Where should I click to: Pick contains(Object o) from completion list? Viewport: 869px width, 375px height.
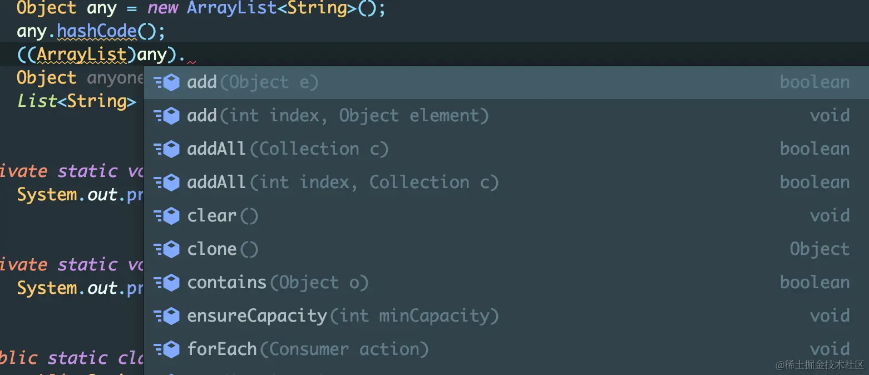pos(278,283)
